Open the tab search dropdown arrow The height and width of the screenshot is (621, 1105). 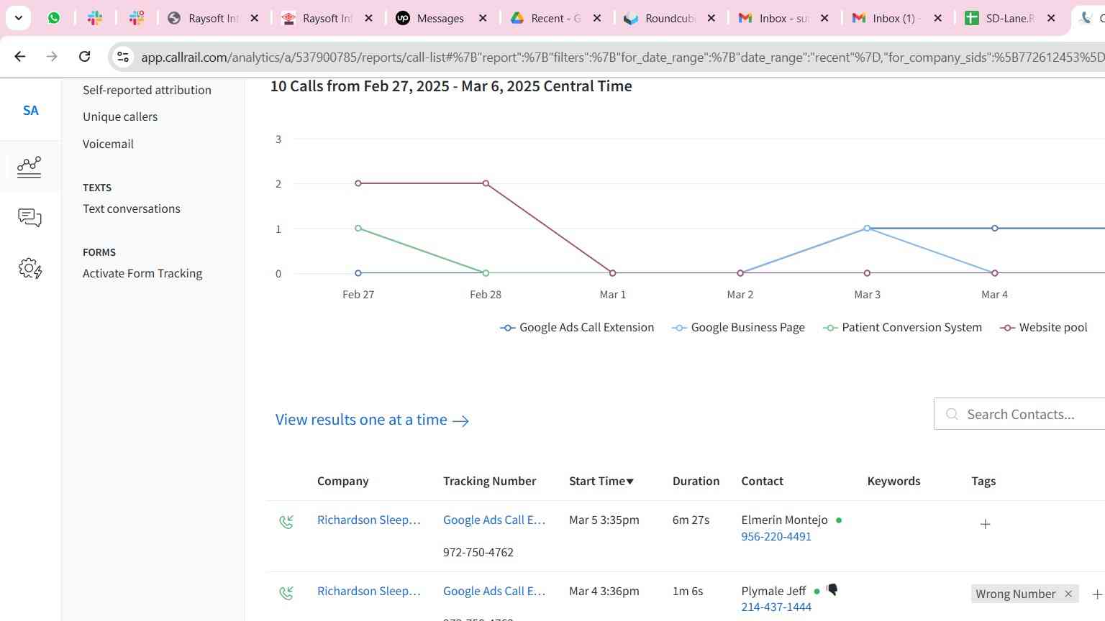click(18, 18)
